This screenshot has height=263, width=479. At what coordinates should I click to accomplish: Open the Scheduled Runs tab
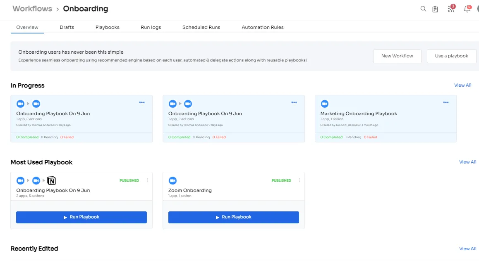click(x=201, y=27)
